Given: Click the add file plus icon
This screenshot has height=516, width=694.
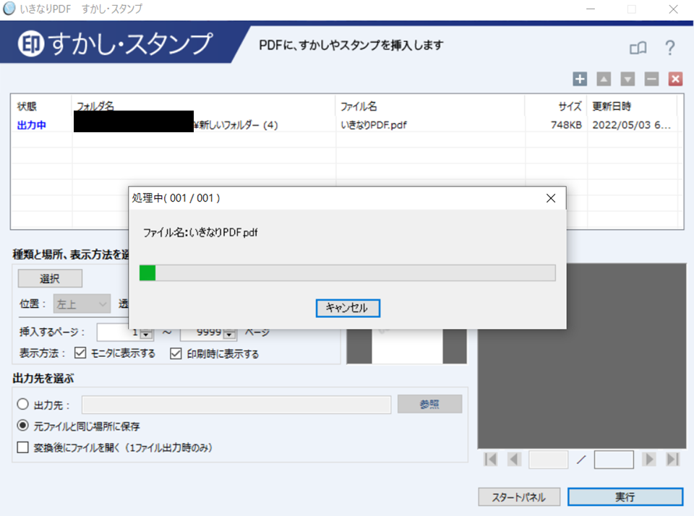Looking at the screenshot, I should tap(580, 79).
